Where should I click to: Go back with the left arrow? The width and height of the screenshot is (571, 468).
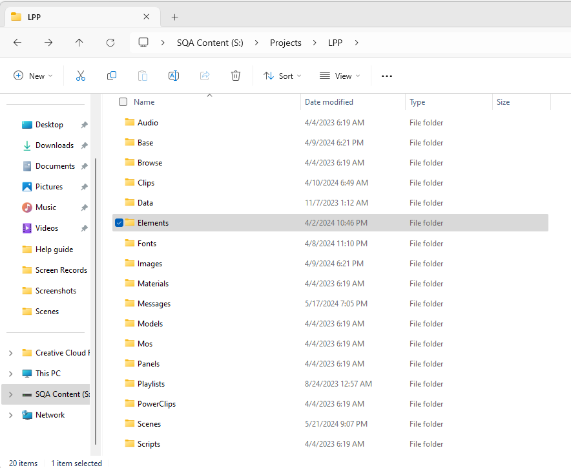click(x=17, y=43)
